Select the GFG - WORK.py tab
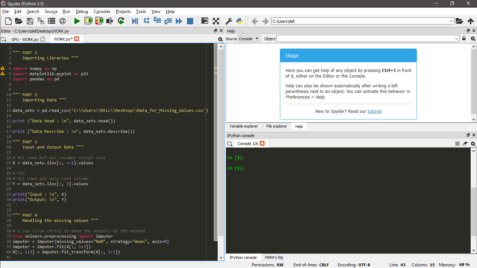 coord(25,39)
